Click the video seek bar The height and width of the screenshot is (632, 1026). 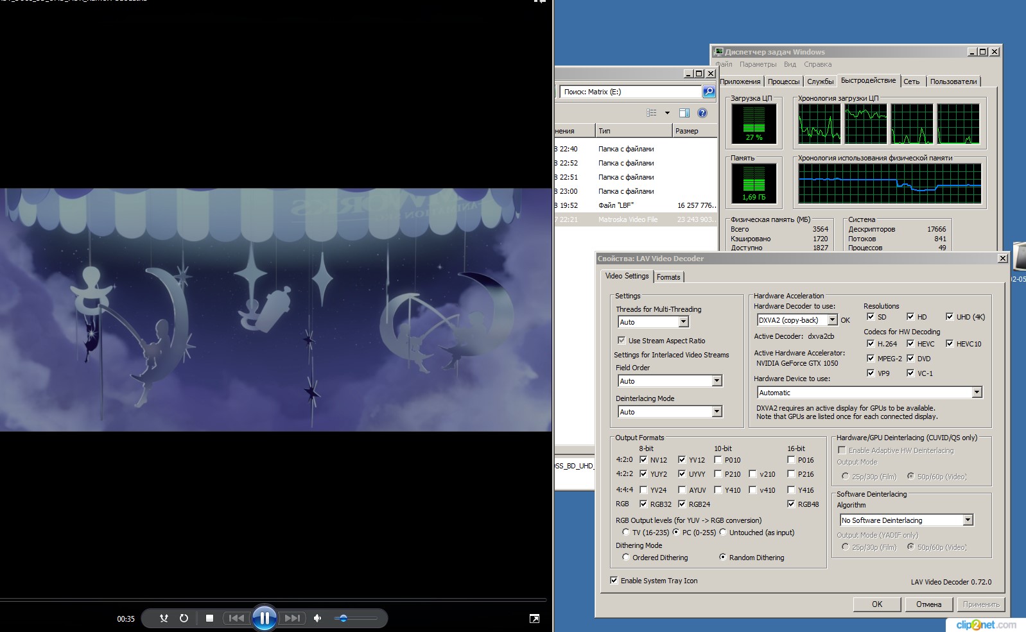[274, 601]
